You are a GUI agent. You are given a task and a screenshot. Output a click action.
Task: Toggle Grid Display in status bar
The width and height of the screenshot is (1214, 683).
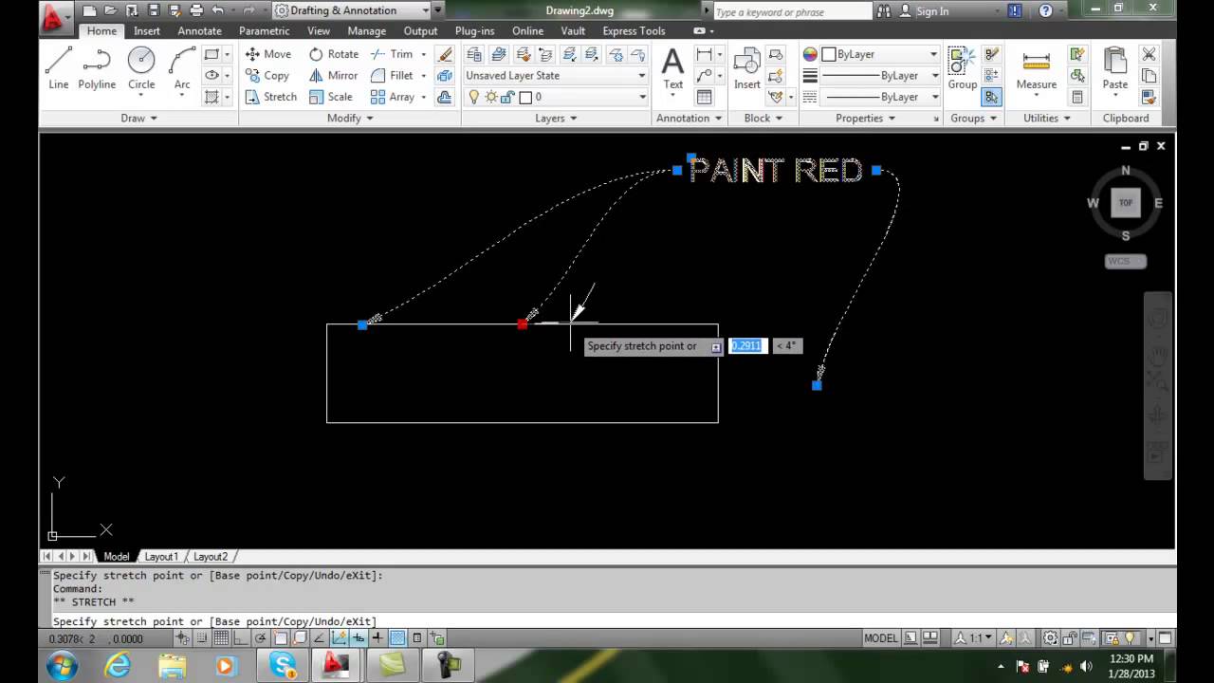click(x=220, y=638)
